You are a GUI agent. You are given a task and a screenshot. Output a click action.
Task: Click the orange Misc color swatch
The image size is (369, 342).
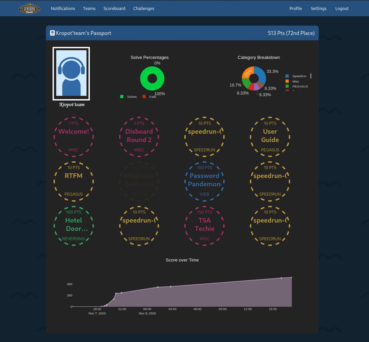point(287,81)
